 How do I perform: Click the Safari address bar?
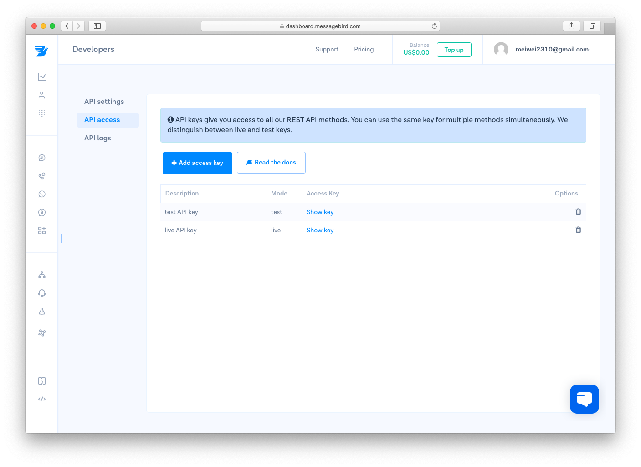320,26
